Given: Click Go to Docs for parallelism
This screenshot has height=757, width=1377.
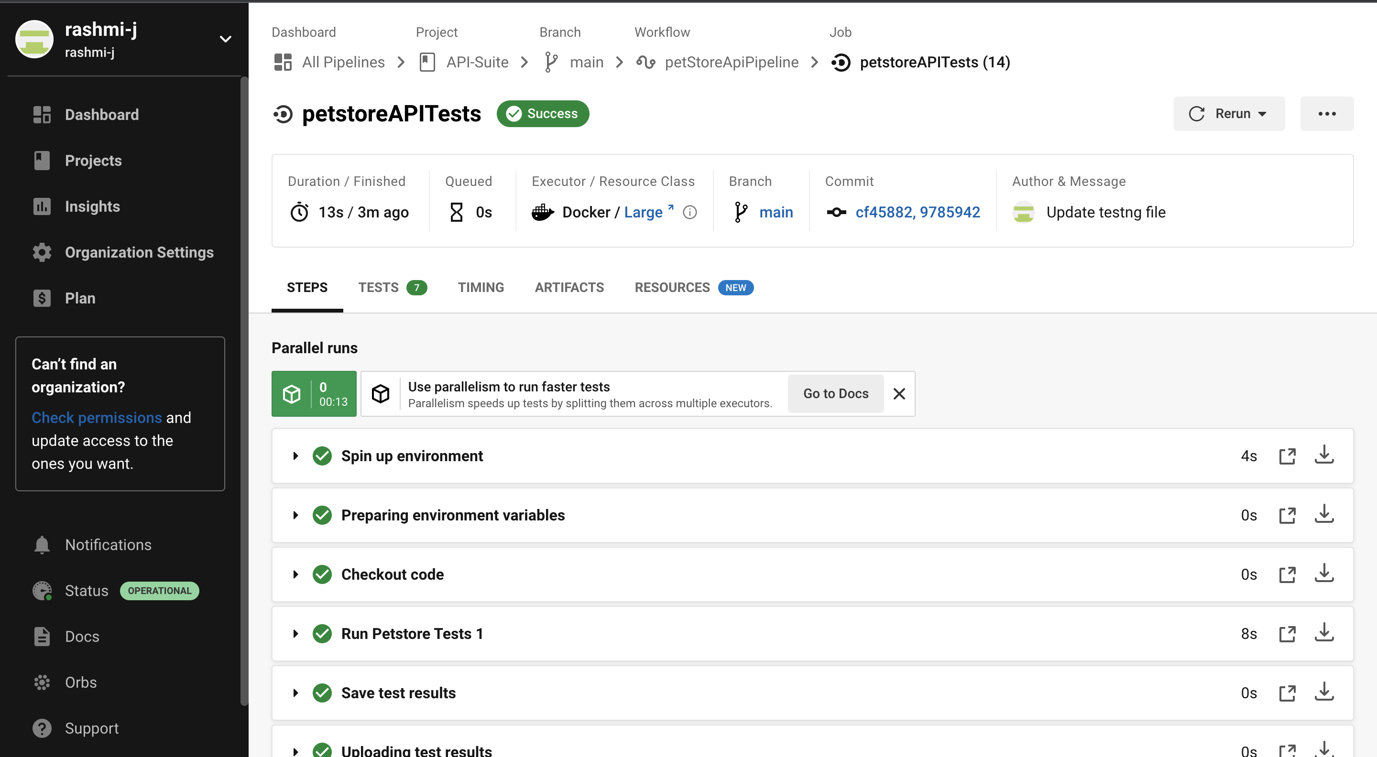Looking at the screenshot, I should 835,393.
